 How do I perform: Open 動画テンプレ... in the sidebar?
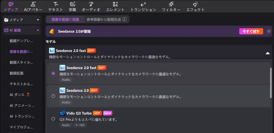point(21,41)
